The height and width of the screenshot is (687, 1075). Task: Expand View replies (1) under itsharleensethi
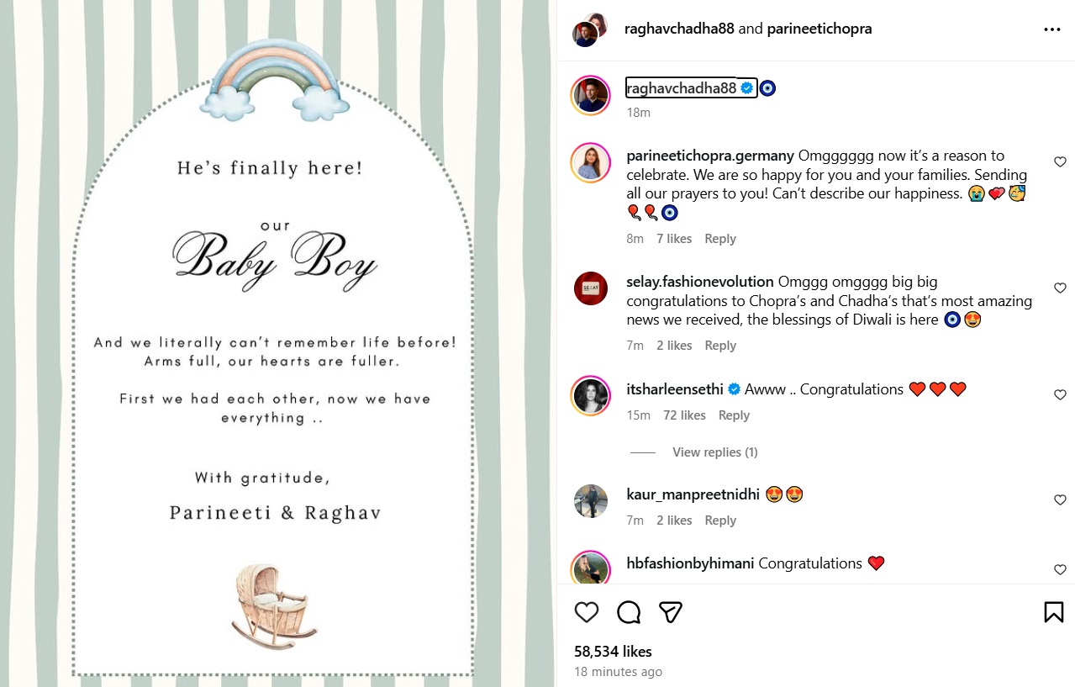(x=715, y=452)
